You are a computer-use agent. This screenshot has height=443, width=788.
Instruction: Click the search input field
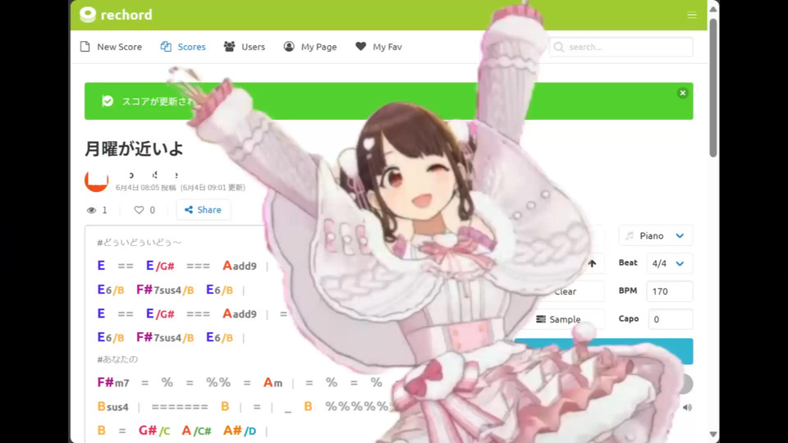tap(621, 47)
